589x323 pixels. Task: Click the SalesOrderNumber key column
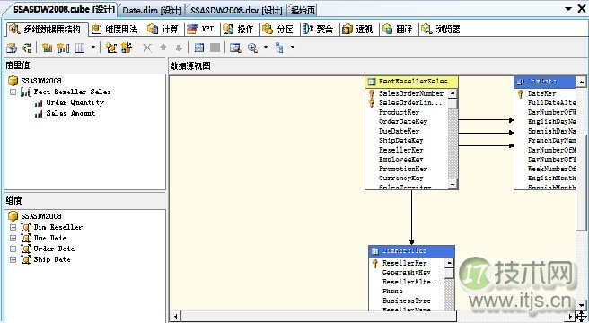(x=411, y=93)
